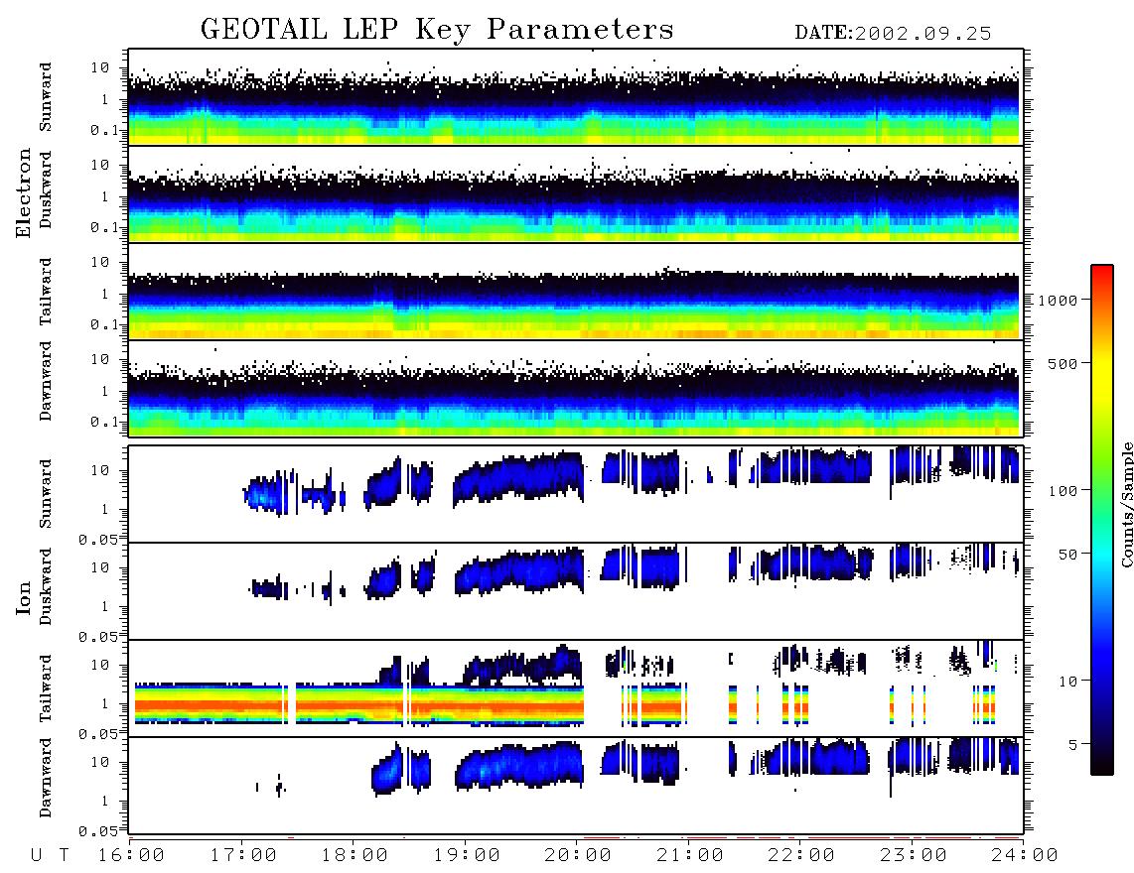Select the Ion 'Duskward' panel label

[x=46, y=587]
